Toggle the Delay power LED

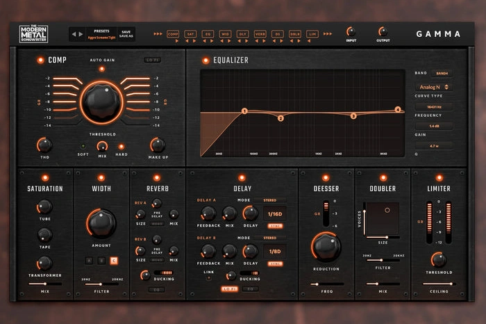click(x=242, y=178)
